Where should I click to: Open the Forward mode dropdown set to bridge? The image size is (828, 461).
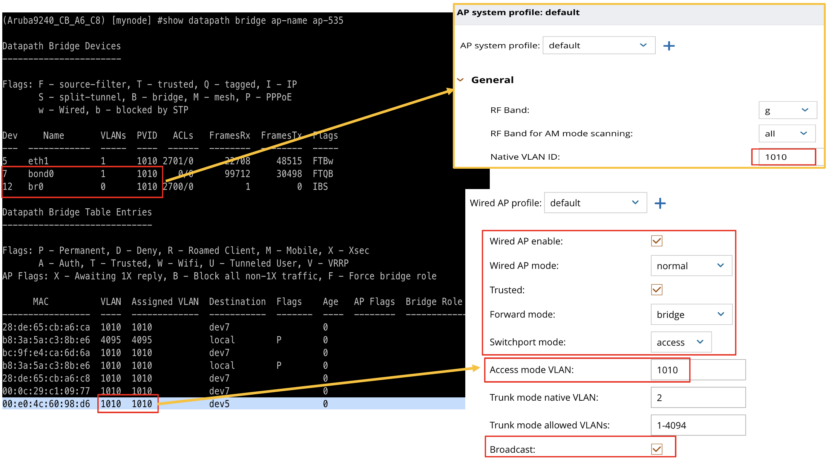pos(692,314)
